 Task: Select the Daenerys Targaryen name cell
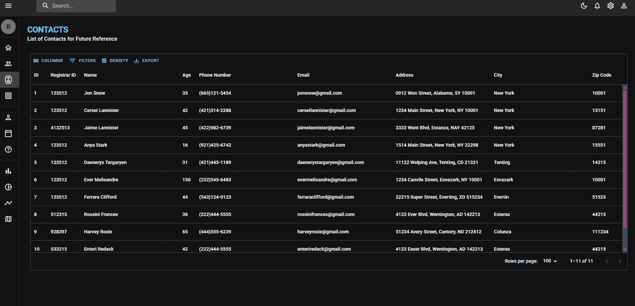105,163
